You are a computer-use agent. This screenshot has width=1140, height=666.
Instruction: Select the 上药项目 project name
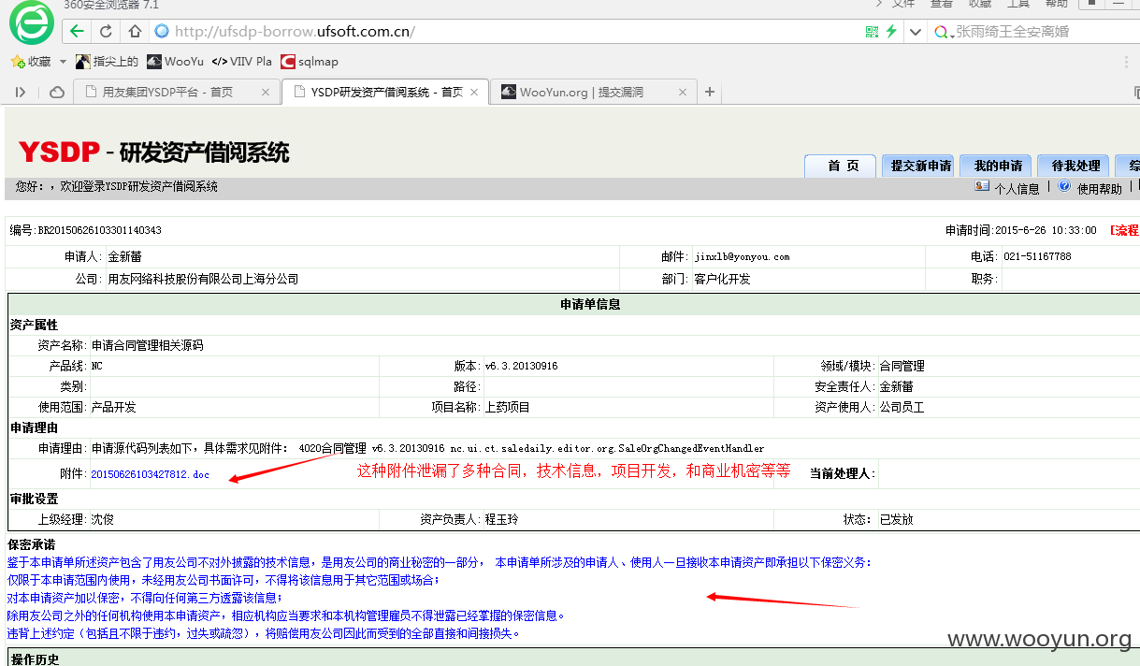pyautogui.click(x=507, y=407)
